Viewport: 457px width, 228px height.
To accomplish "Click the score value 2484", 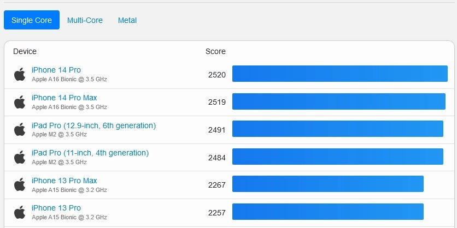I will point(217,158).
